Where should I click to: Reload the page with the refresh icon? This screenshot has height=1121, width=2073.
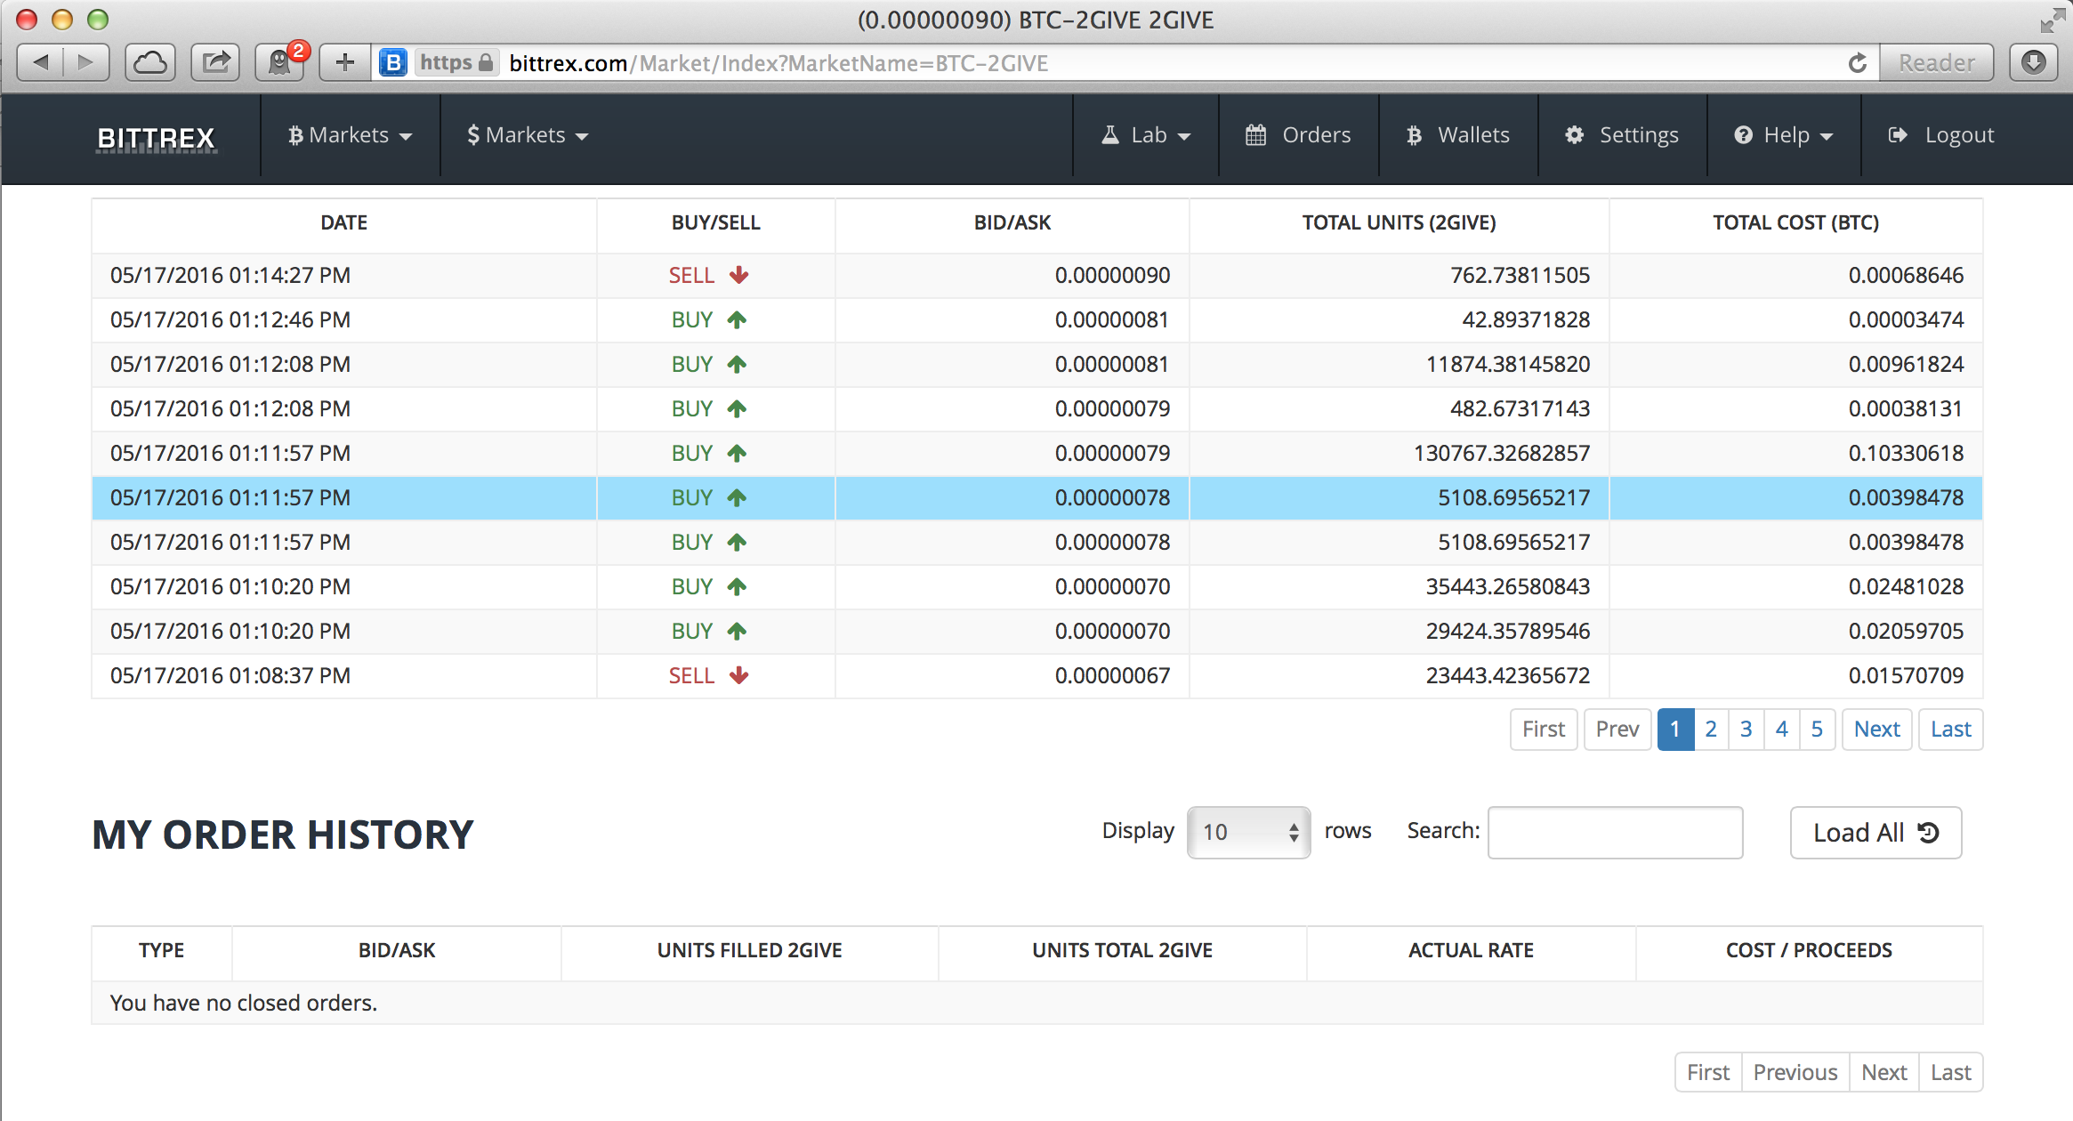(x=1858, y=63)
